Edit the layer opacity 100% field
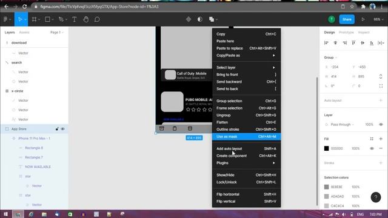The height and width of the screenshot is (218, 388). click(369, 125)
